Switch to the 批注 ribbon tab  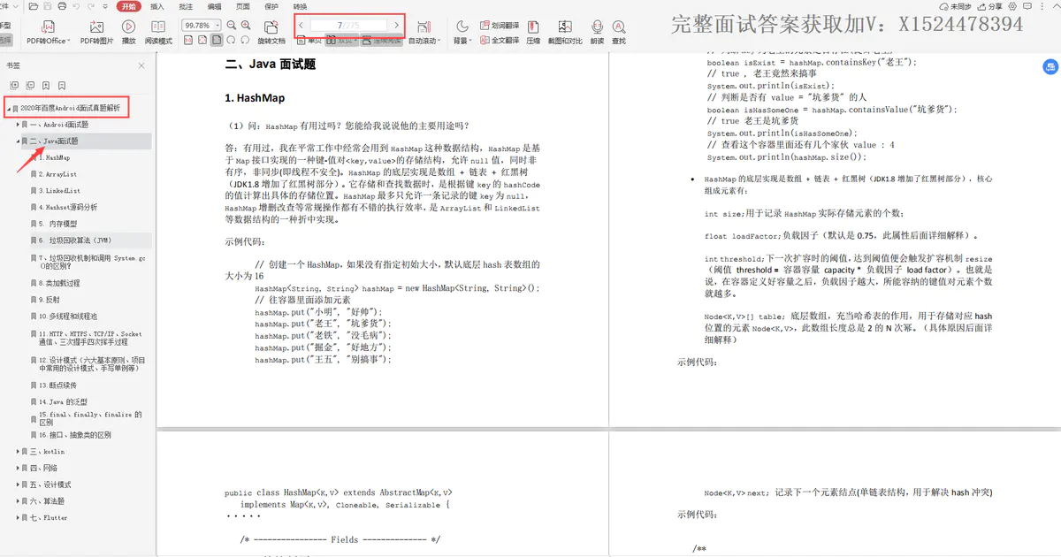click(186, 6)
